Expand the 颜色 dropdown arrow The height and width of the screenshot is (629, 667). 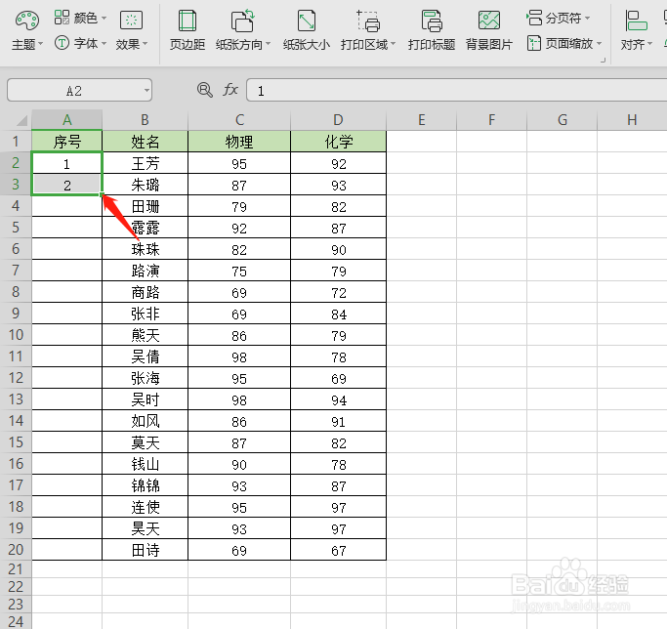(104, 19)
